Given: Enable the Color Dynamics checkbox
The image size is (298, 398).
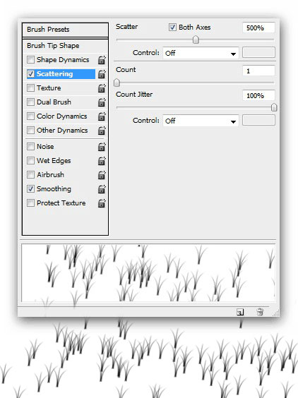Looking at the screenshot, I should (x=30, y=116).
